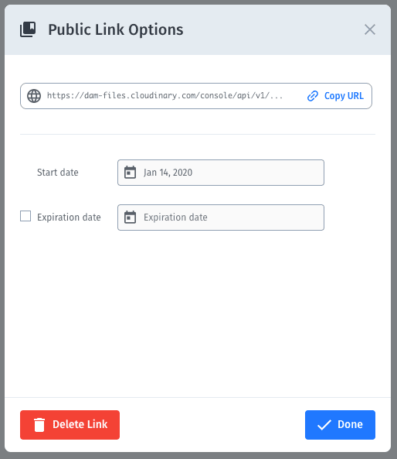Click the Jan 14, 2020 date text
397x459 pixels.
[x=168, y=173]
